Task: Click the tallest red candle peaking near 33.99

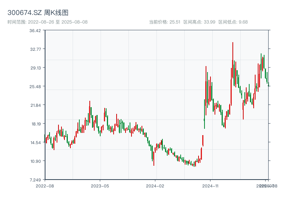Action: [x=232, y=60]
